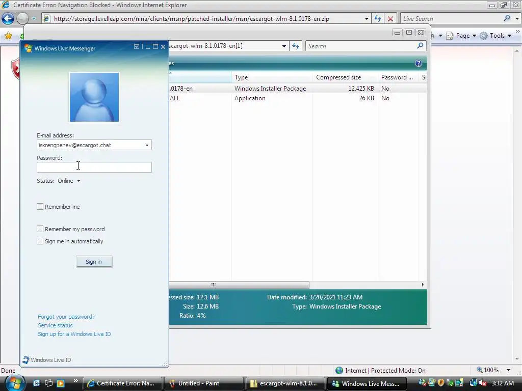Click the Switch between windows icon
The width and height of the screenshot is (522, 391).
[48, 383]
